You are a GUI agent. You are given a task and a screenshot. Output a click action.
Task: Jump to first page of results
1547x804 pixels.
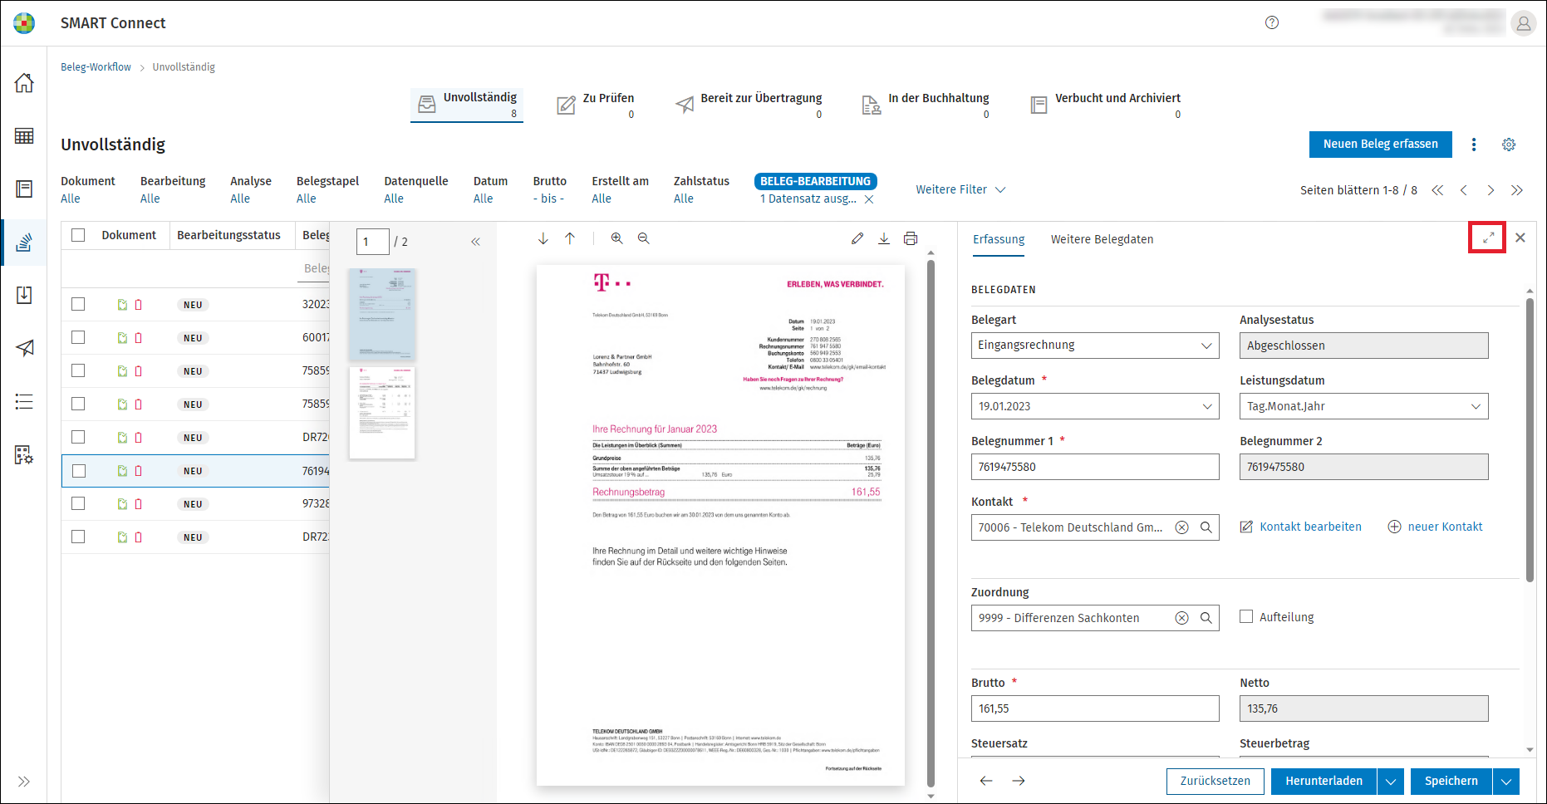(1437, 190)
